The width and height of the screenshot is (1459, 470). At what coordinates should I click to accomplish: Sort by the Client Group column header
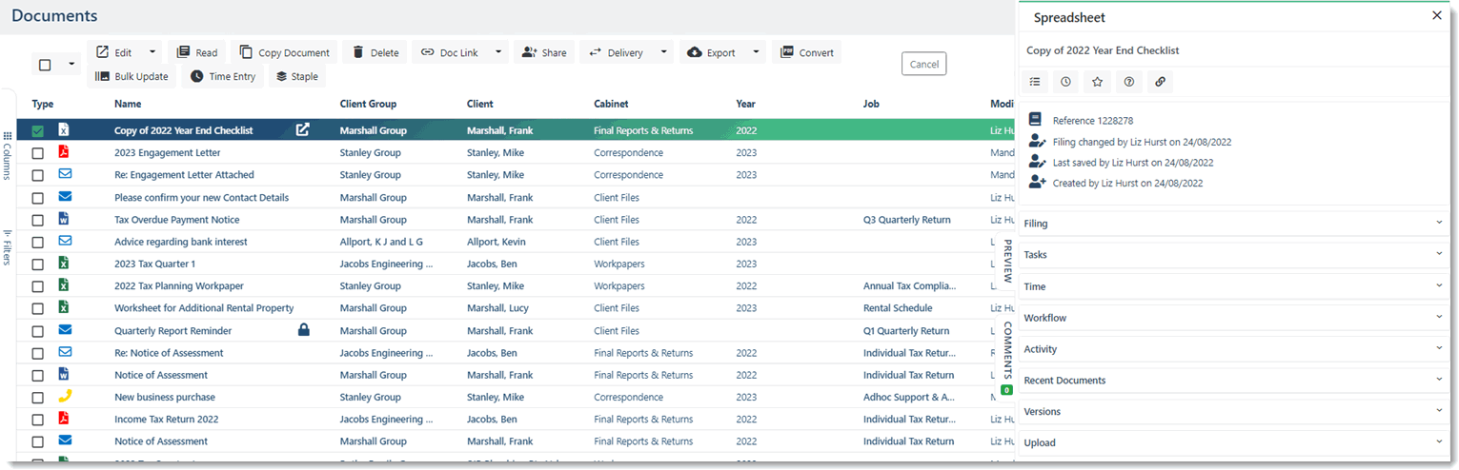tap(368, 104)
